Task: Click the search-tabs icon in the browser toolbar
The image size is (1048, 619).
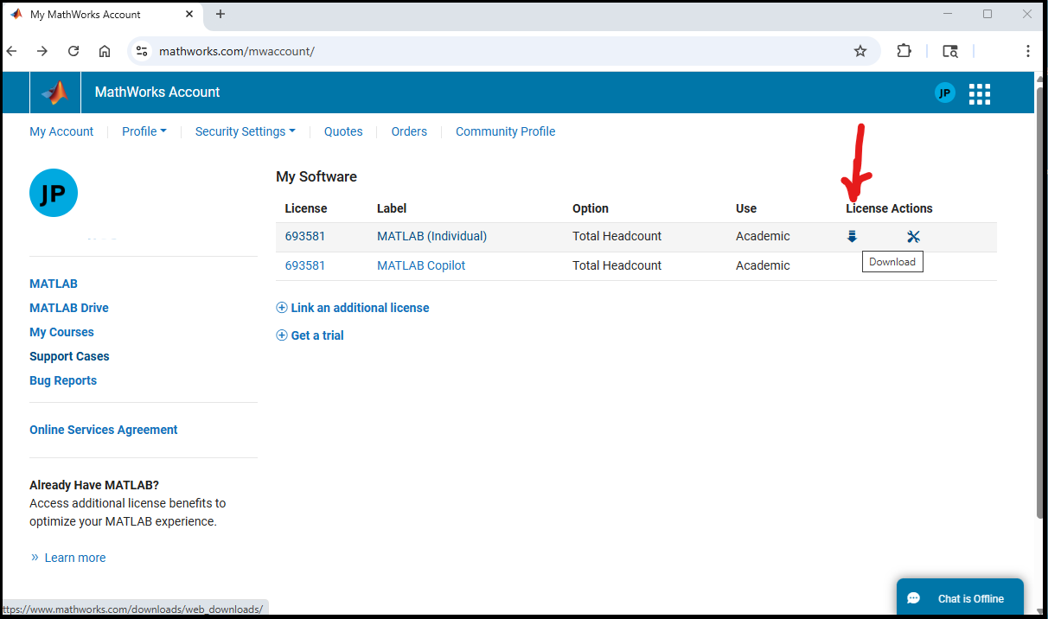Action: pos(950,51)
